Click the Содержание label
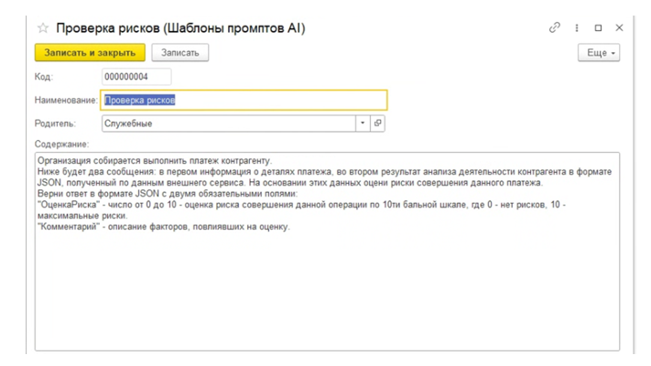The width and height of the screenshot is (651, 366). tap(61, 144)
